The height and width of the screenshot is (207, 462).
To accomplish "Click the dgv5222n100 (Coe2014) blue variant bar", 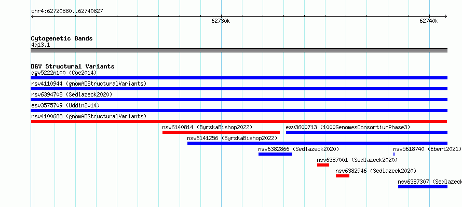I will 239,78.
